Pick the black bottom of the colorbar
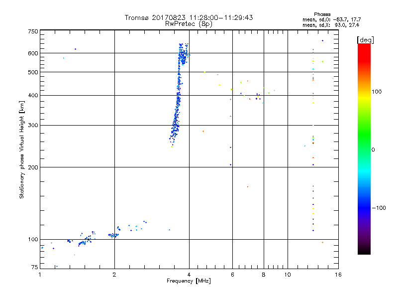This screenshot has width=398, height=299. click(364, 251)
